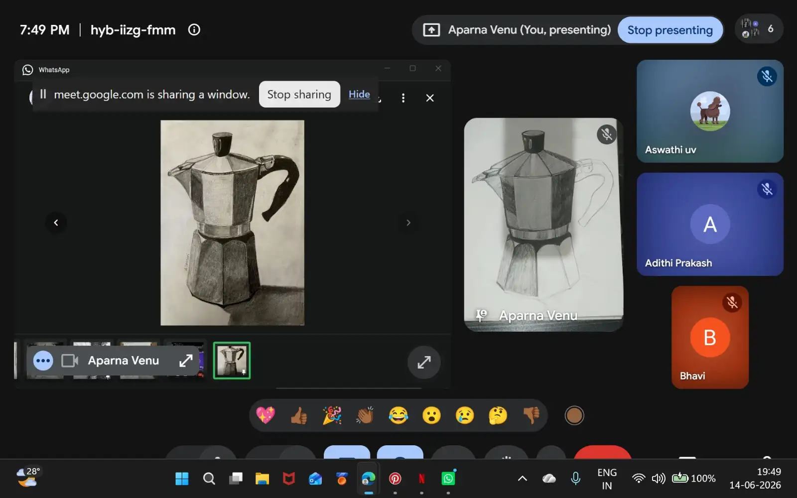Screen dimensions: 797x498
Task: Send the thumbs down reaction
Action: [531, 415]
